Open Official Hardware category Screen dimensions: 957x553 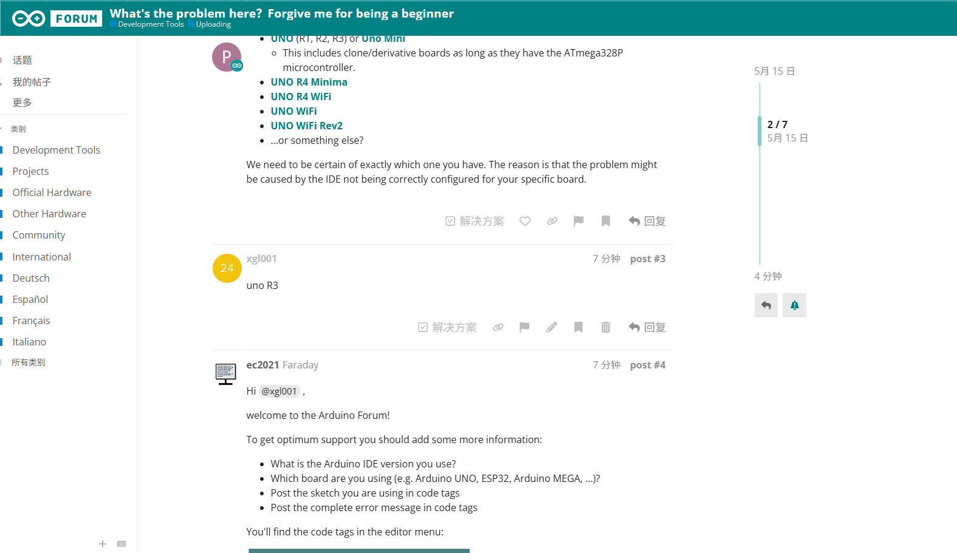52,192
